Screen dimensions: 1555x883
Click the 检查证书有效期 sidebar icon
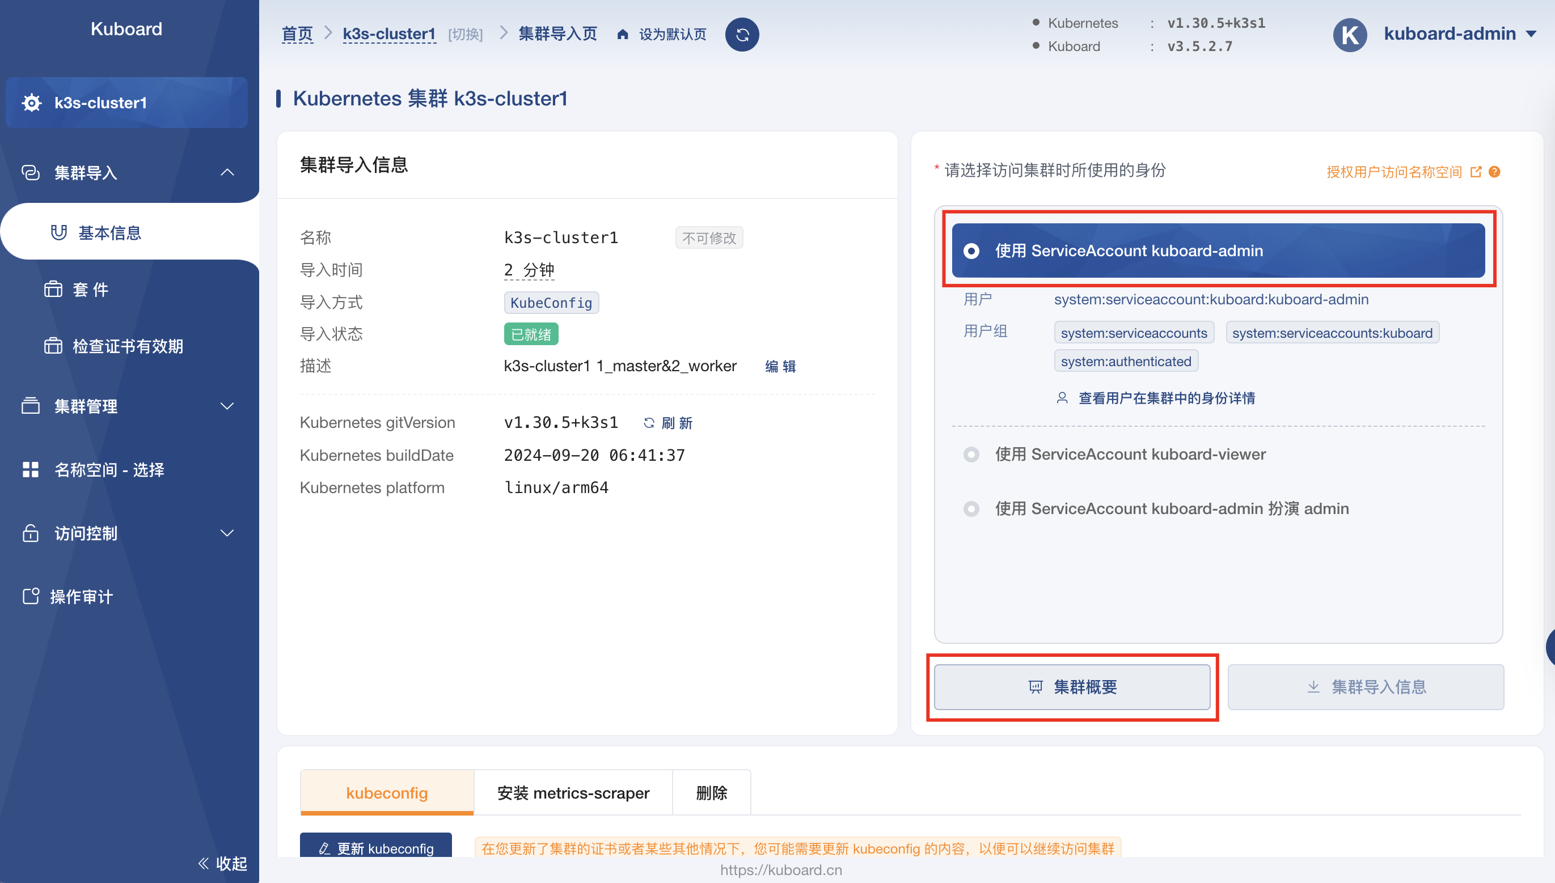[x=53, y=346]
